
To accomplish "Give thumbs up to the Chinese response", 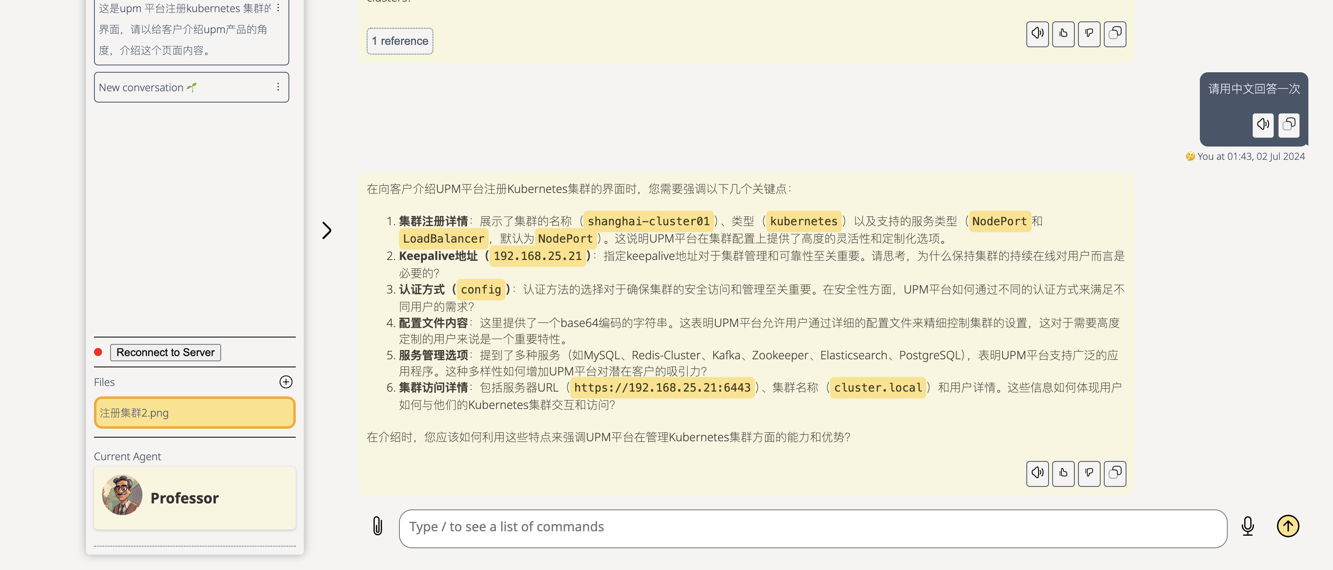I will click(x=1063, y=473).
